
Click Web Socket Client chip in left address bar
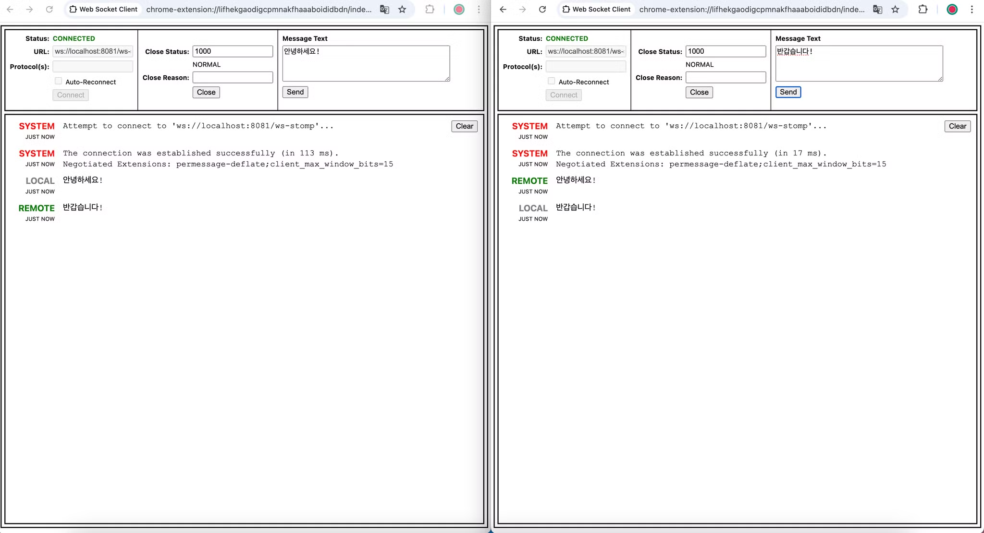coord(103,9)
